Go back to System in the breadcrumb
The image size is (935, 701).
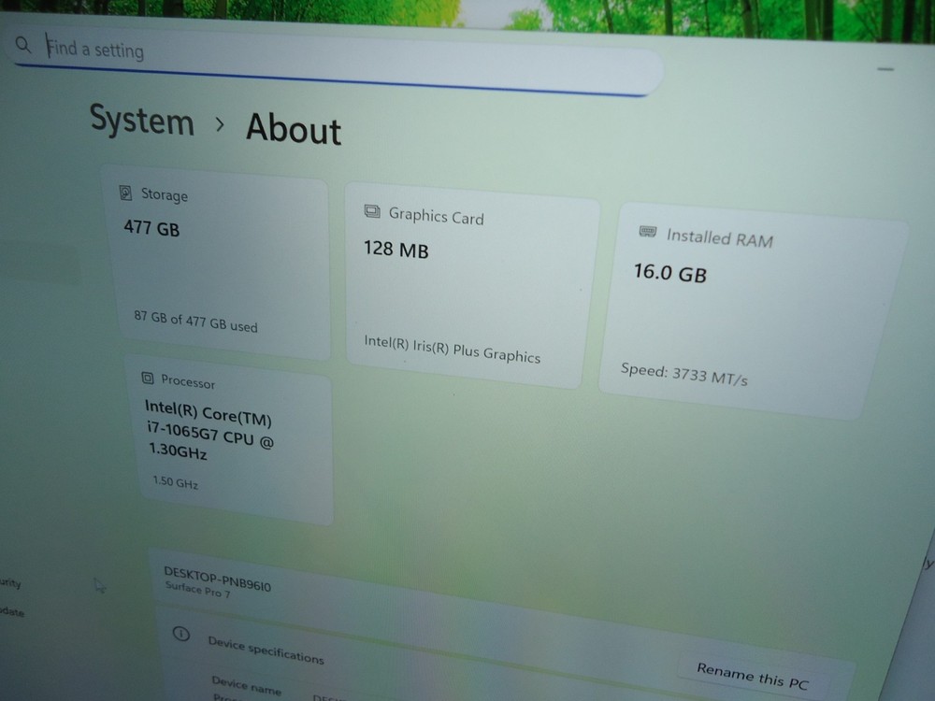point(141,121)
